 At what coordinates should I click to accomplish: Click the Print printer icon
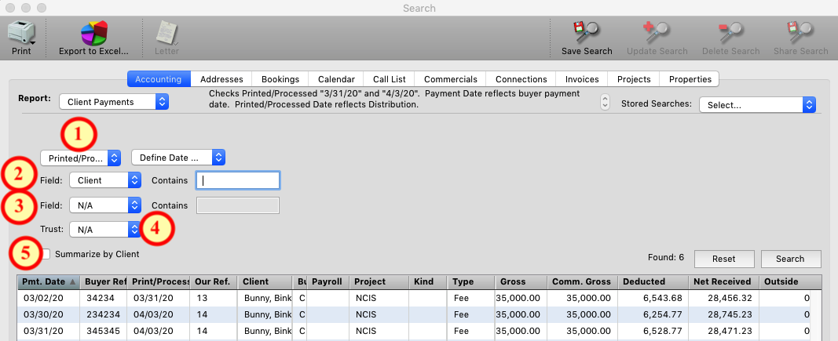[x=21, y=33]
